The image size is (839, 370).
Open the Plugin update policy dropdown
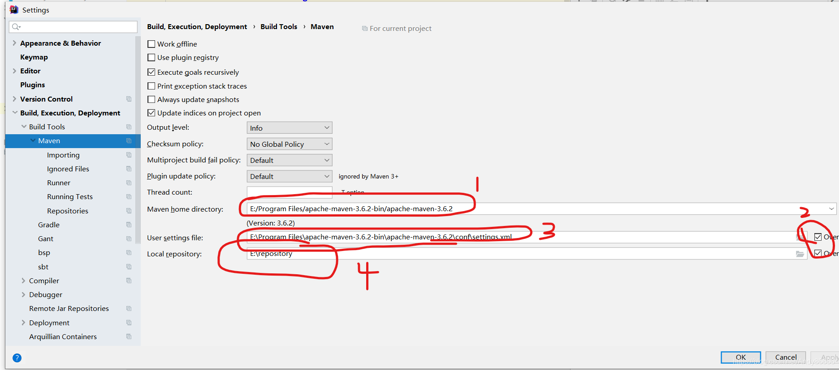(x=290, y=176)
